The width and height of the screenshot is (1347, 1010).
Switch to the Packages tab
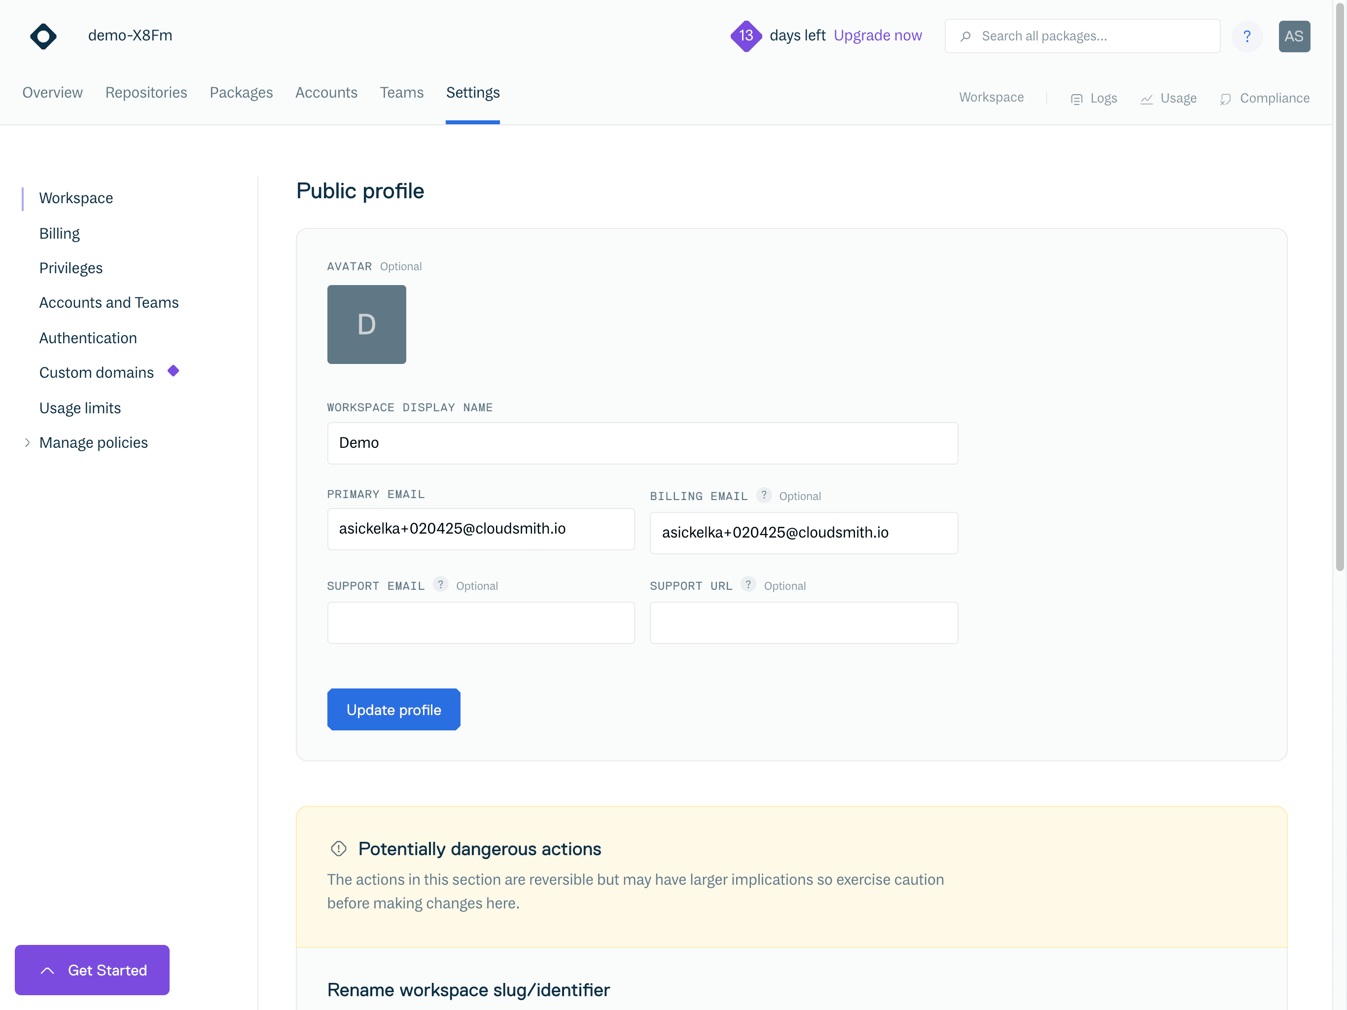tap(241, 93)
